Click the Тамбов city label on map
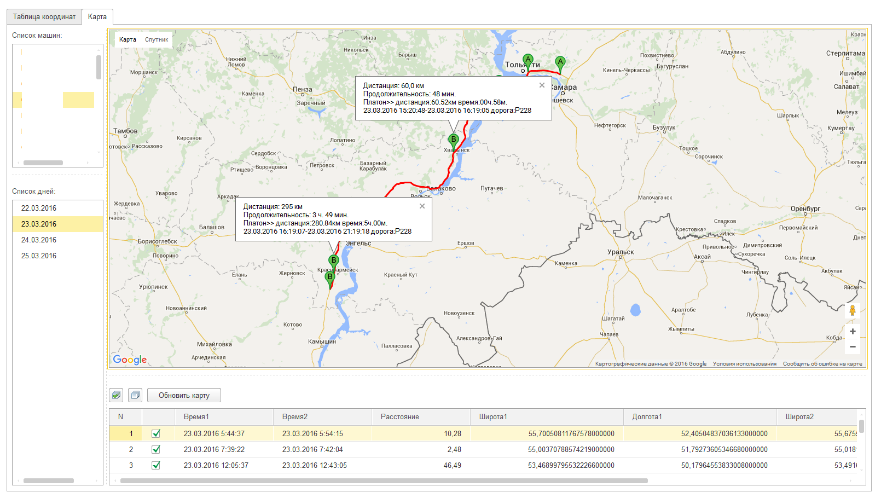 (125, 131)
